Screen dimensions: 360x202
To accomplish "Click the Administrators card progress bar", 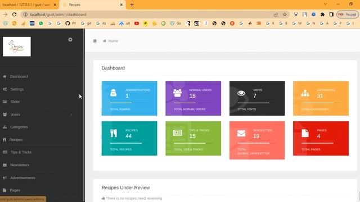I will coord(129,103).
